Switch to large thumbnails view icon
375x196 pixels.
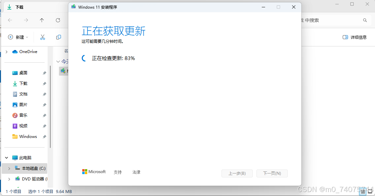(370, 192)
